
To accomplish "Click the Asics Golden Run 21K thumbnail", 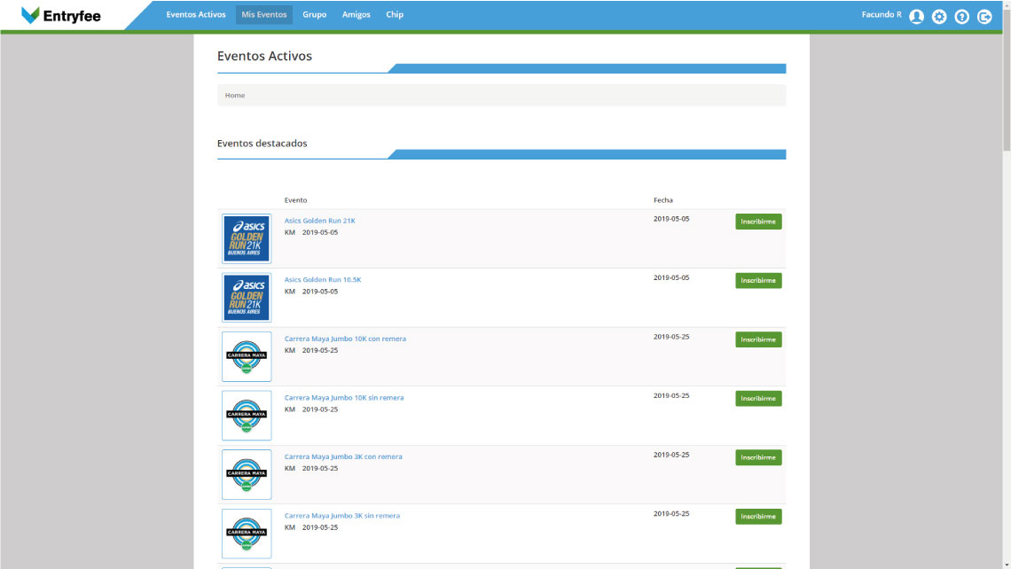I will (247, 238).
